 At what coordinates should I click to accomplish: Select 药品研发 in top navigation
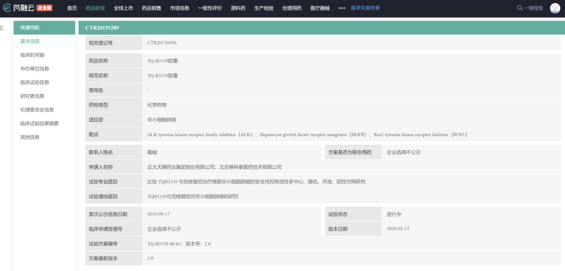click(95, 8)
